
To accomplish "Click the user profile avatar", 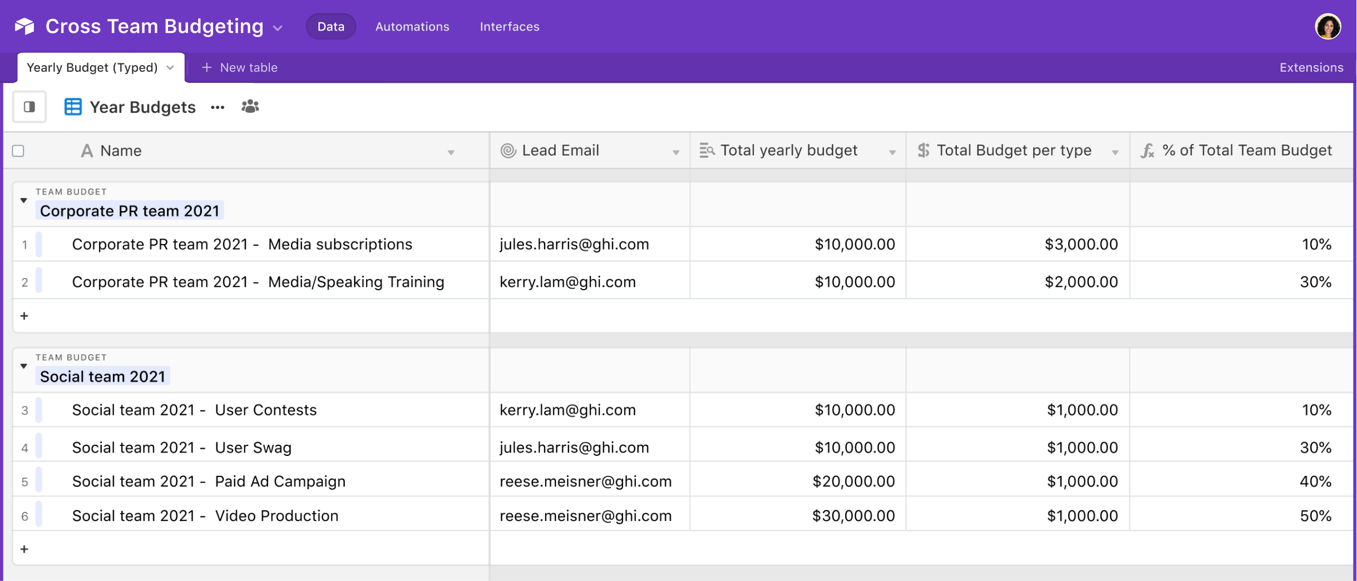I will (x=1329, y=26).
